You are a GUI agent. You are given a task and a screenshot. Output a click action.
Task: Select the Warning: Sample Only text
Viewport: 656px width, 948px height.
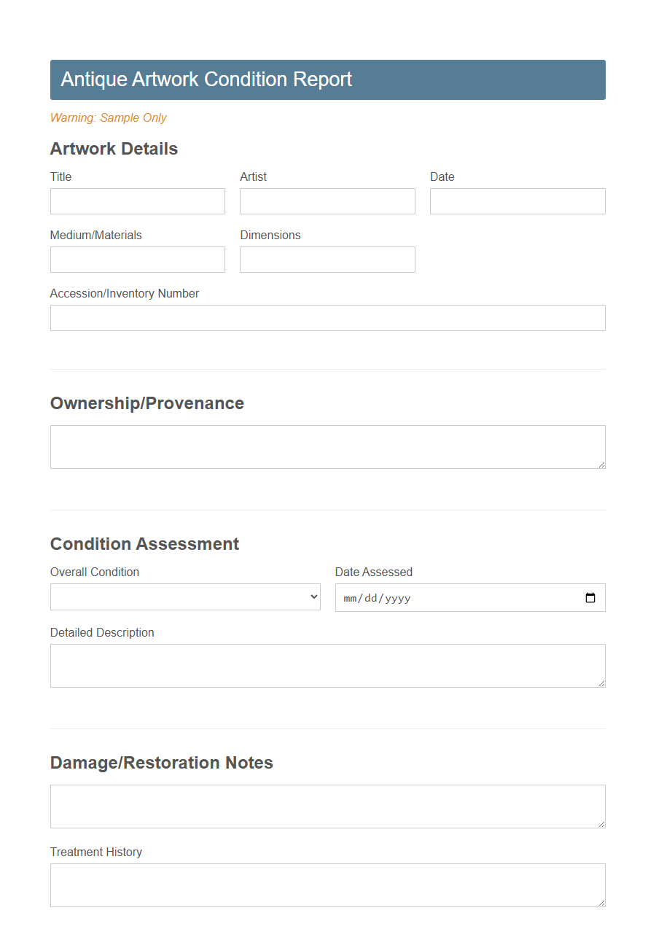point(108,117)
